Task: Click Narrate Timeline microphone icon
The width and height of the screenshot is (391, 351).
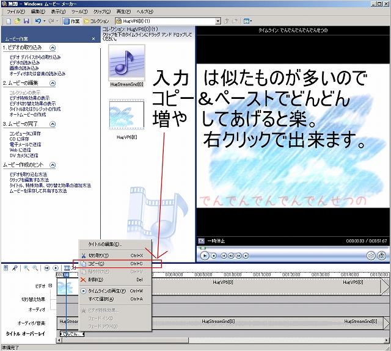Action: coord(15,268)
